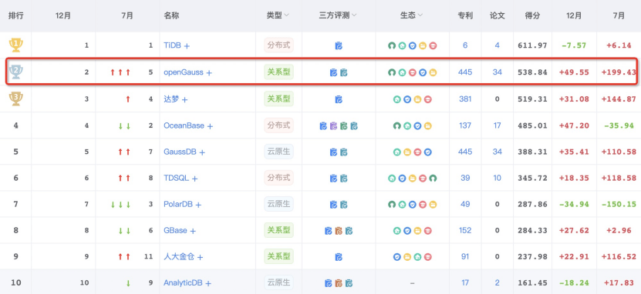641x294 pixels.
Task: Click the first ecosystem icon in PolarDB row
Action: click(392, 204)
